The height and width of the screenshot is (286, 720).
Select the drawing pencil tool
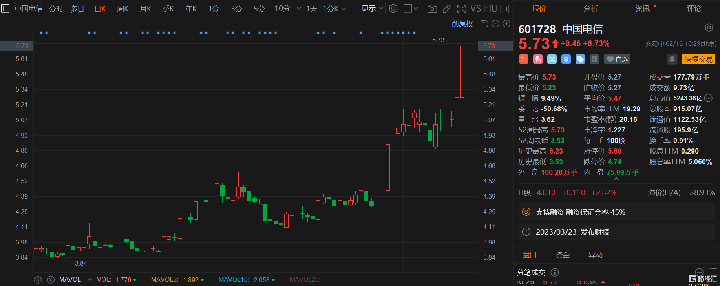coord(446,9)
